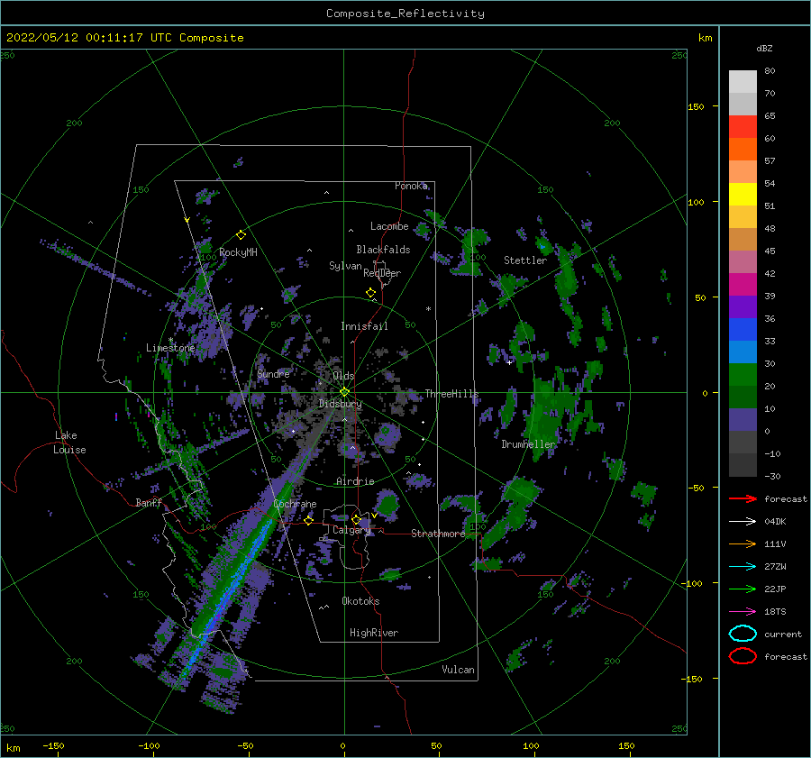The height and width of the screenshot is (758, 811).
Task: Click the Lacombe city label
Action: (x=389, y=226)
